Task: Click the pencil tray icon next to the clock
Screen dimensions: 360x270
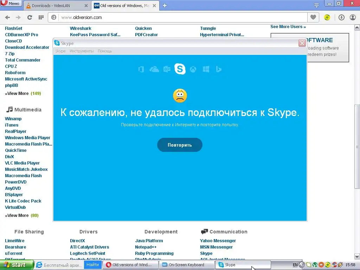Action: tap(340, 265)
